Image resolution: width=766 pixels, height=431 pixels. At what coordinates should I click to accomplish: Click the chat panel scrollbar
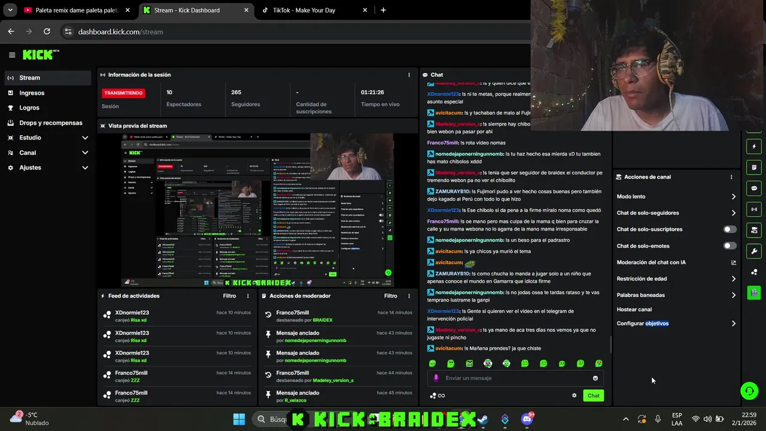tap(610, 345)
